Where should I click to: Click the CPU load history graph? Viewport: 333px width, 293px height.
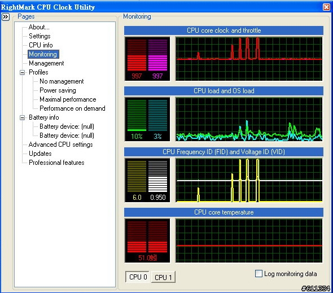coord(249,119)
